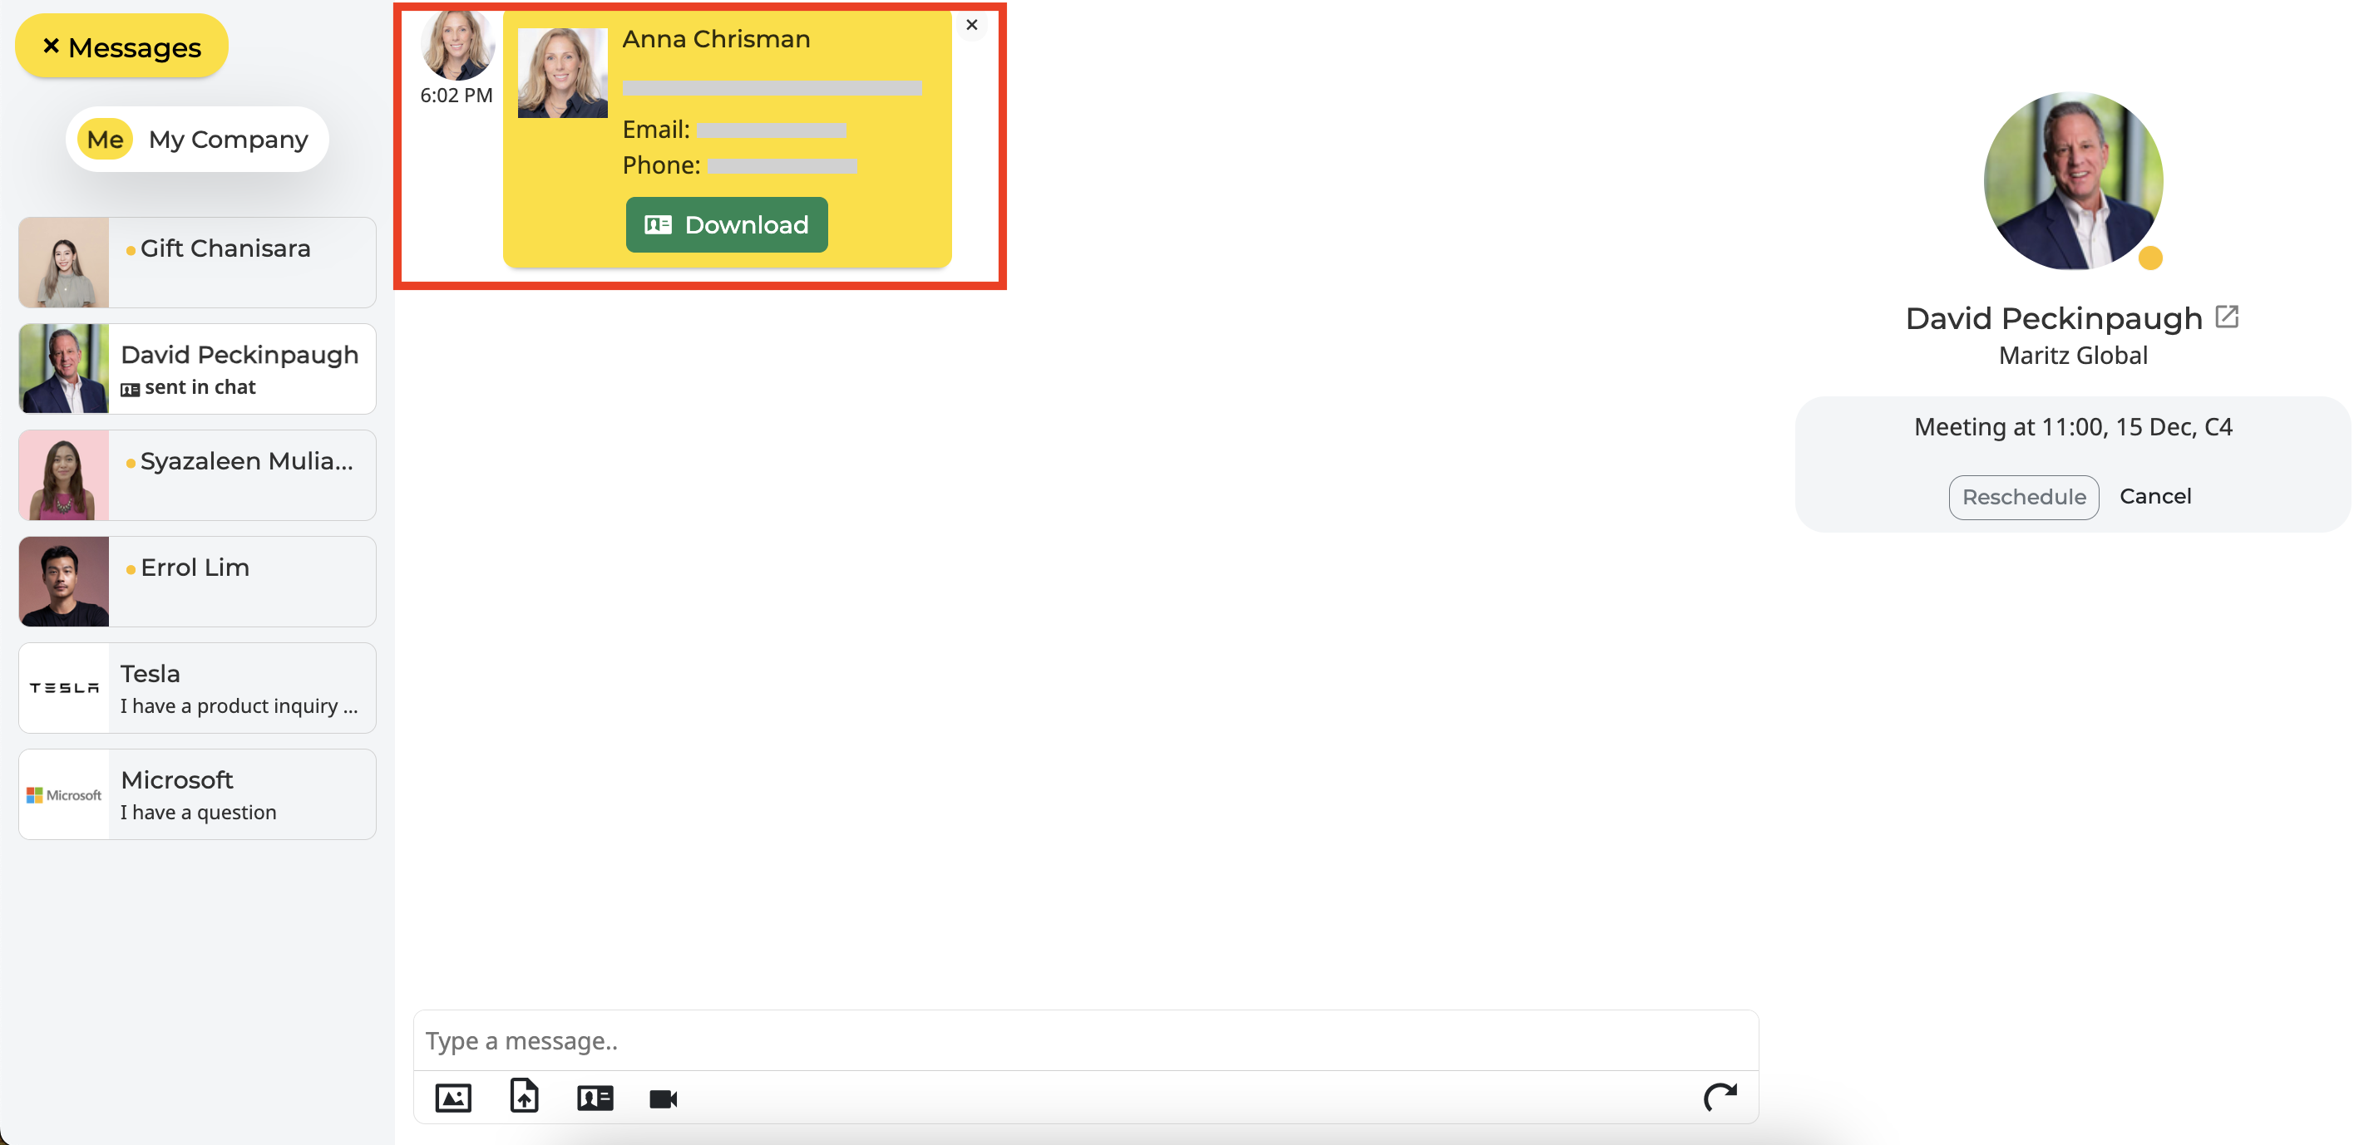The height and width of the screenshot is (1145, 2359).
Task: Cancel the 15 Dec meeting
Action: (x=2154, y=496)
